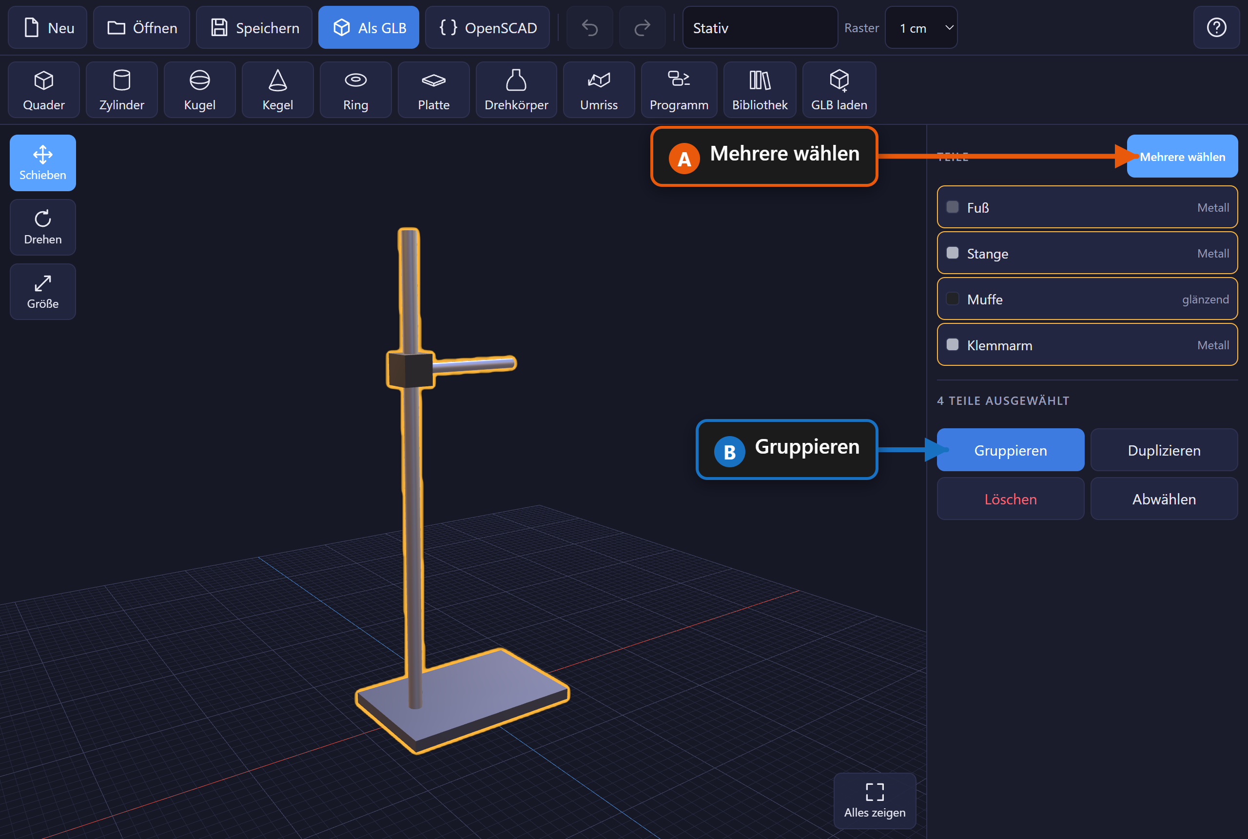The height and width of the screenshot is (839, 1248).
Task: Add a Ring shape
Action: point(355,89)
